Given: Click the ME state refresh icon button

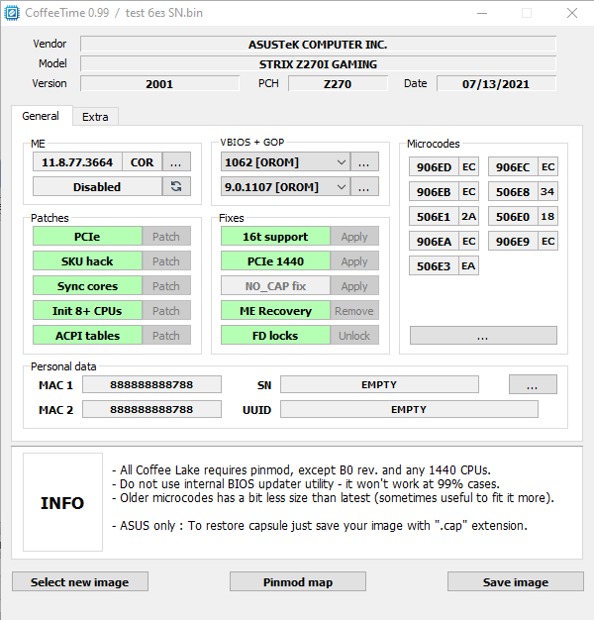Looking at the screenshot, I should point(176,186).
